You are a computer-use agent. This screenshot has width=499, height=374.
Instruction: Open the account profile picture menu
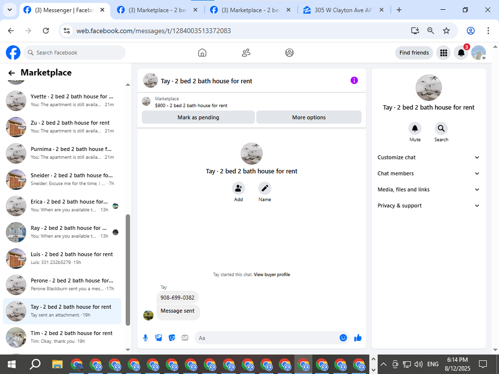(479, 53)
